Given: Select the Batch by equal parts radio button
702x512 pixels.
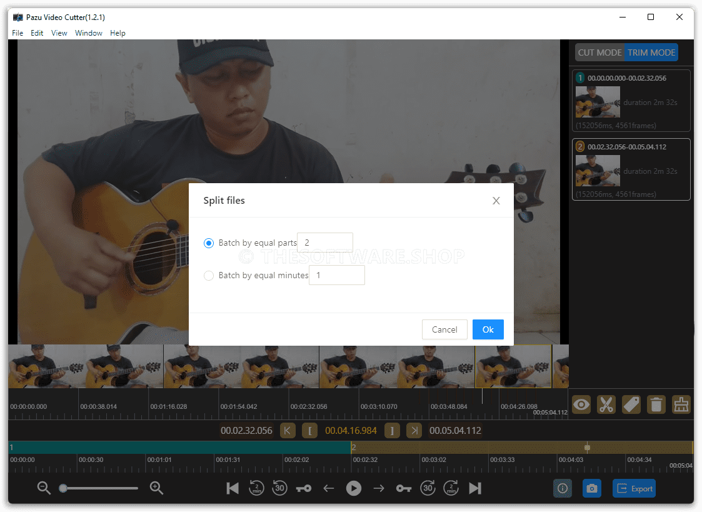Looking at the screenshot, I should pos(209,243).
